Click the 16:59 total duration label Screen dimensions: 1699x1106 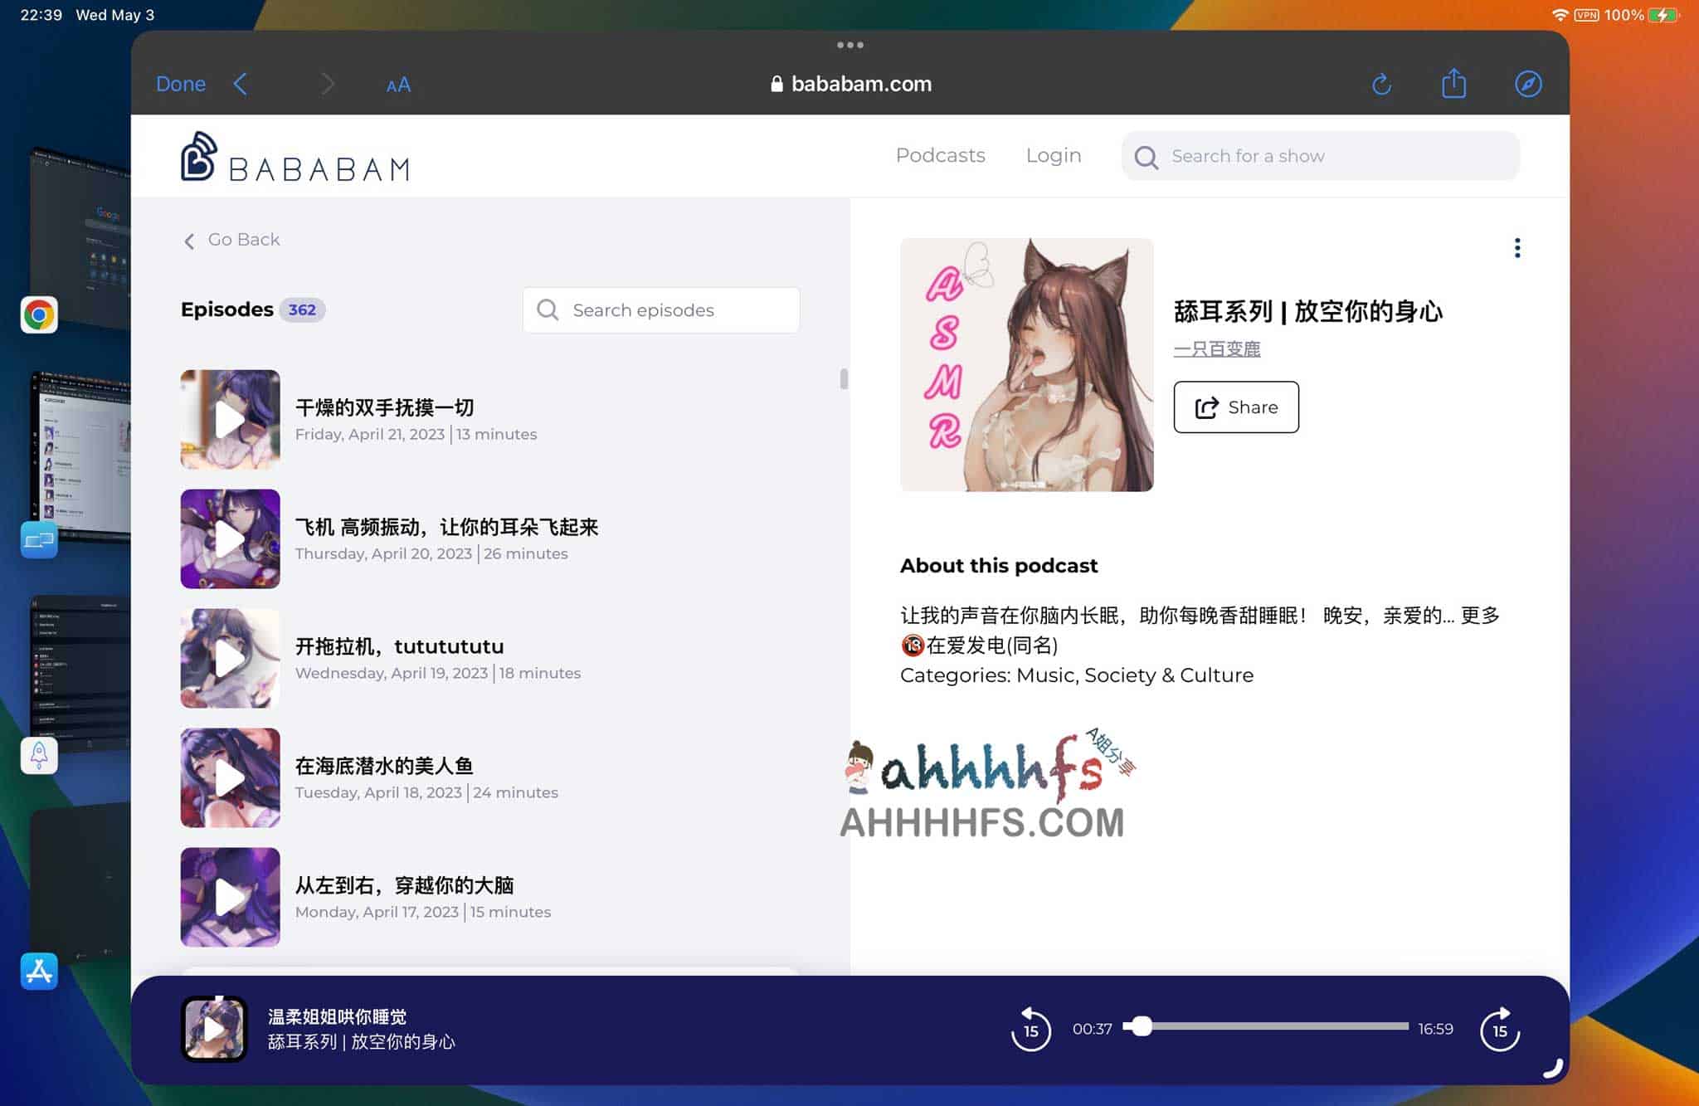tap(1435, 1029)
